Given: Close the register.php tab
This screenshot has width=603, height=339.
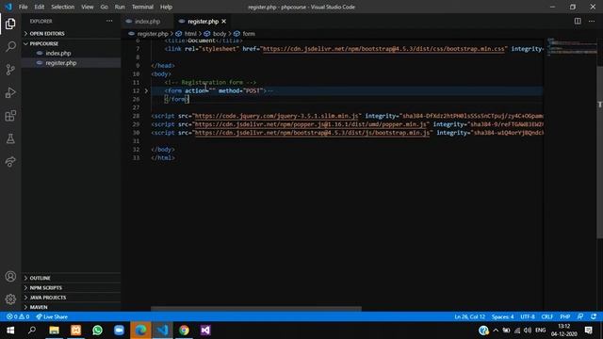Looking at the screenshot, I should 224,22.
